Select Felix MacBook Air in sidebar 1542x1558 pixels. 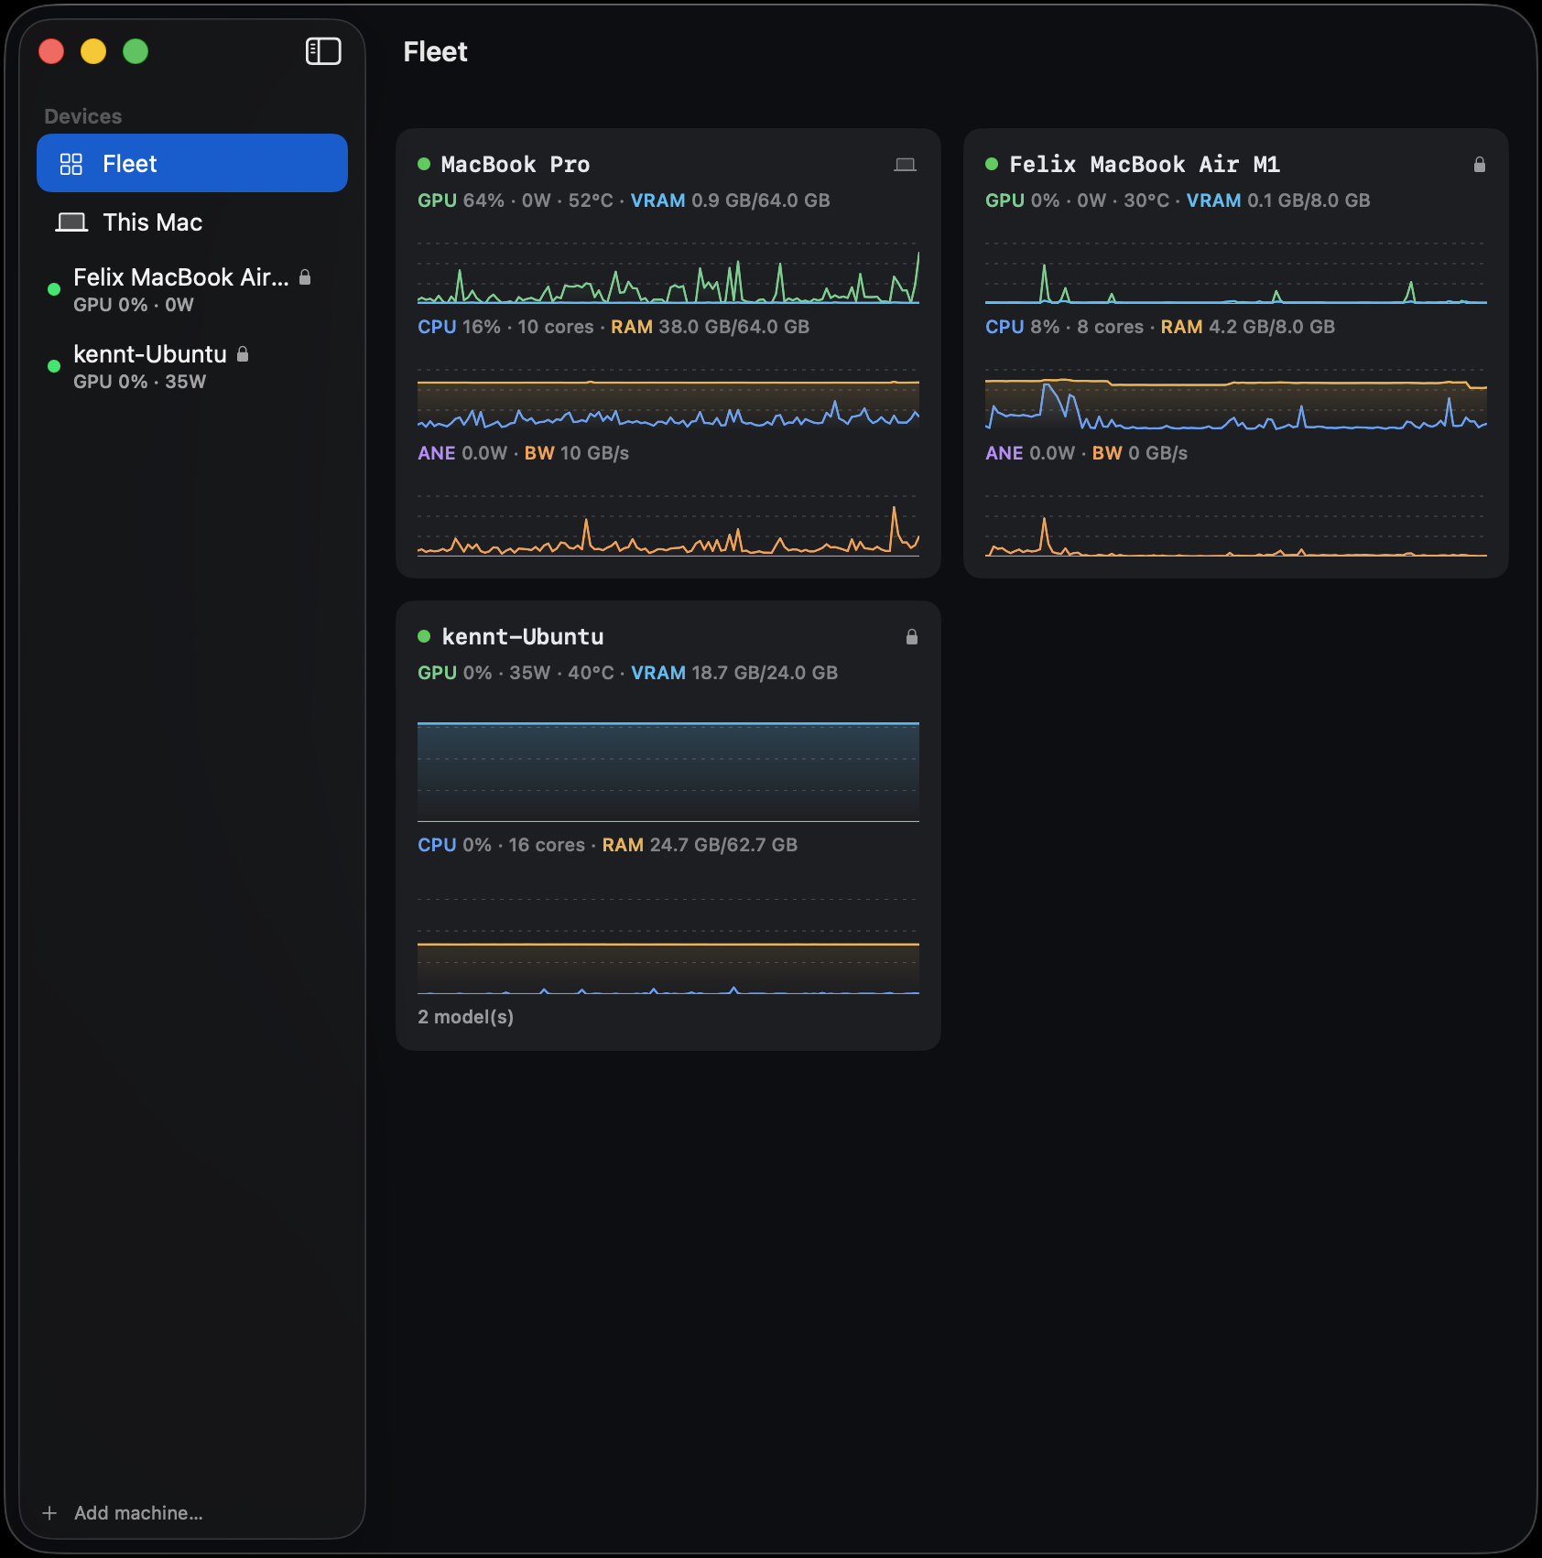(x=192, y=289)
